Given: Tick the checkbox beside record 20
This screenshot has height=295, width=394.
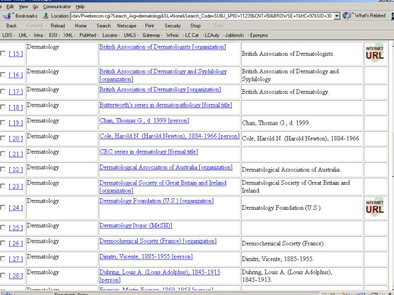Looking at the screenshot, I should [4, 139].
